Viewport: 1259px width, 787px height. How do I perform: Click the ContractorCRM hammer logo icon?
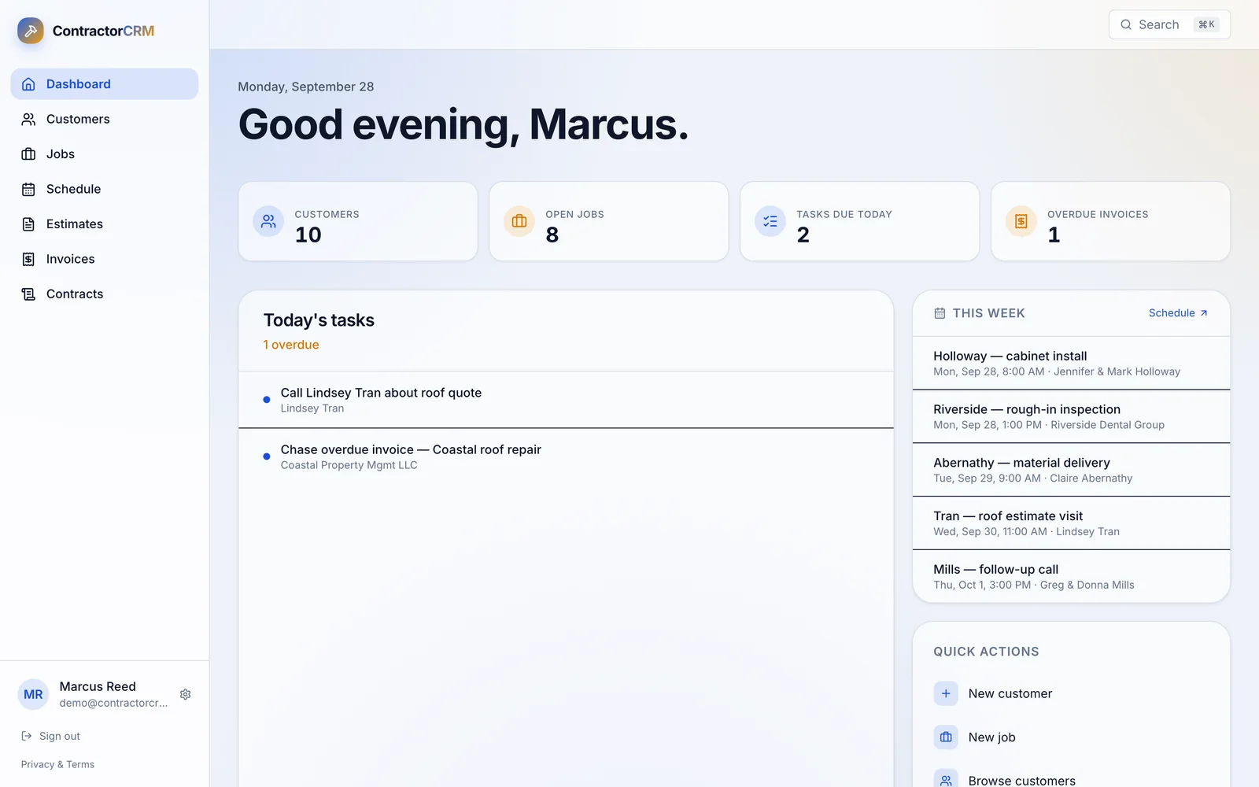click(31, 31)
